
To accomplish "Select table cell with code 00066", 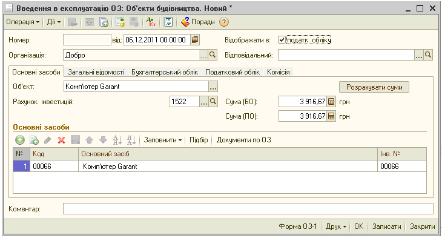I will [x=54, y=167].
